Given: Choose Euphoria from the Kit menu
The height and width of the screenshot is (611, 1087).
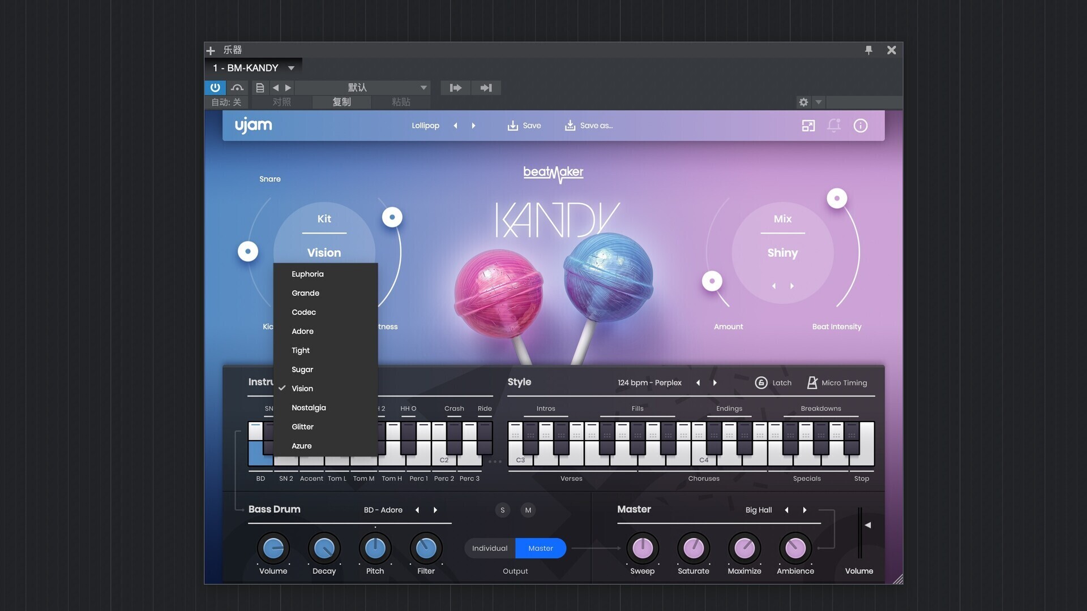Looking at the screenshot, I should [x=326, y=274].
